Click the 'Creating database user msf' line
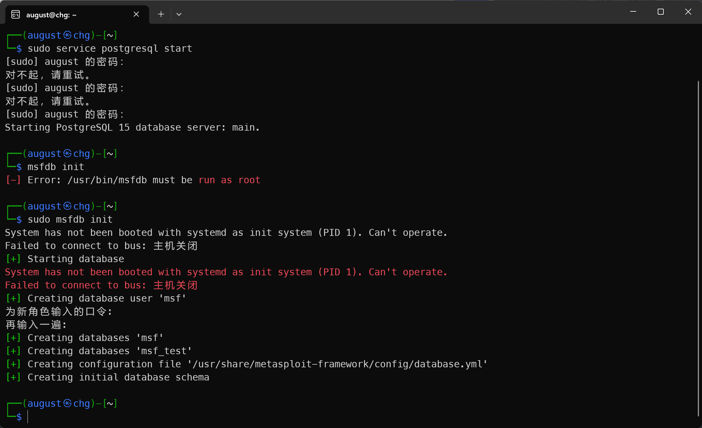 point(106,298)
